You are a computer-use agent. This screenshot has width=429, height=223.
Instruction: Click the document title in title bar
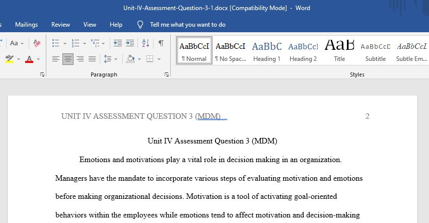coord(217,8)
